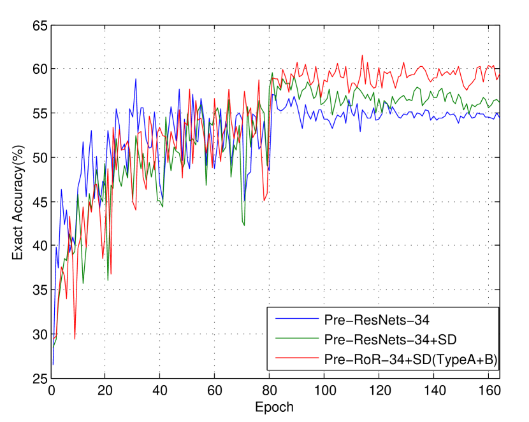Click the y-axis tick value 60
This screenshot has height=422, width=529.
pos(40,69)
